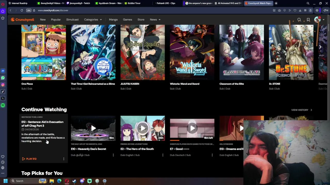Open Discord from the taskbar
Image resolution: width=330 pixels, height=185 pixels.
82,181
